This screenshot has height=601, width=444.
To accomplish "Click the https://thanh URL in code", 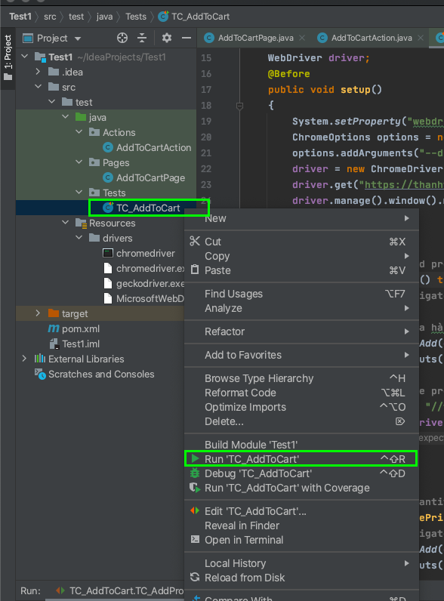I will (404, 185).
